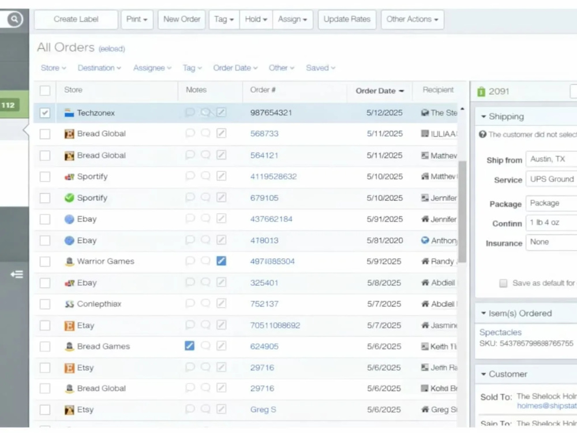Image resolution: width=577 pixels, height=433 pixels.
Task: Open the Insurance None dropdown
Action: (x=551, y=242)
